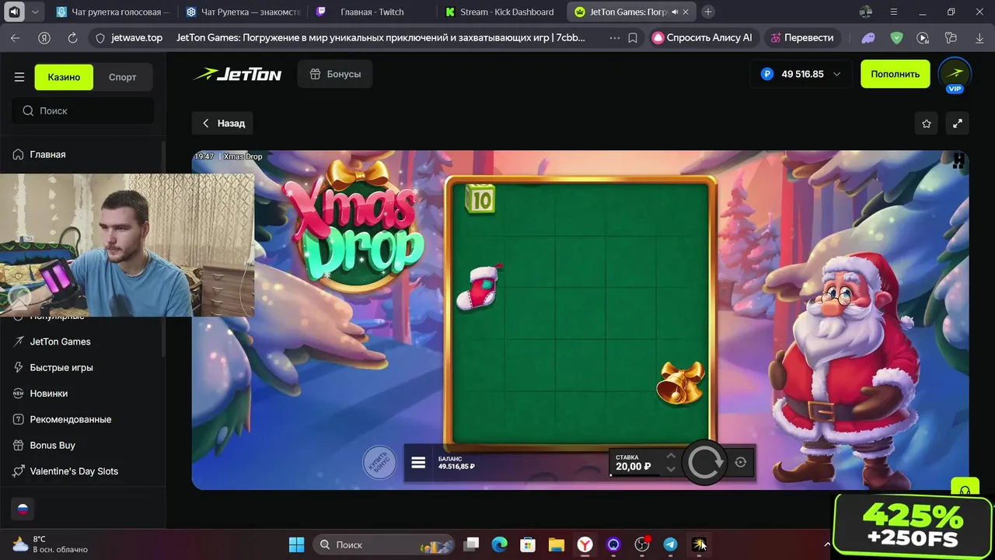995x560 pixels.
Task: Open the autoplay settings icon
Action: (741, 462)
